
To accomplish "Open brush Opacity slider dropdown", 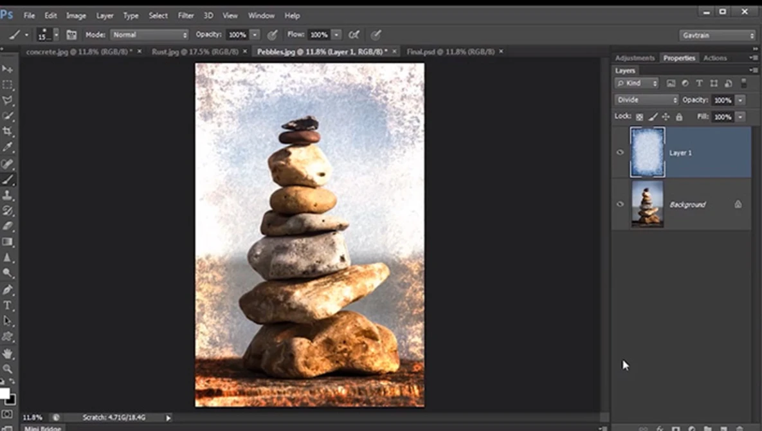I will pyautogui.click(x=255, y=35).
